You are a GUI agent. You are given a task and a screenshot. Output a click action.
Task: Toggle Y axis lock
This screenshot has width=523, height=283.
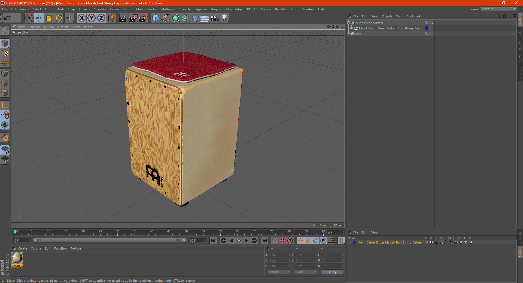click(x=92, y=18)
